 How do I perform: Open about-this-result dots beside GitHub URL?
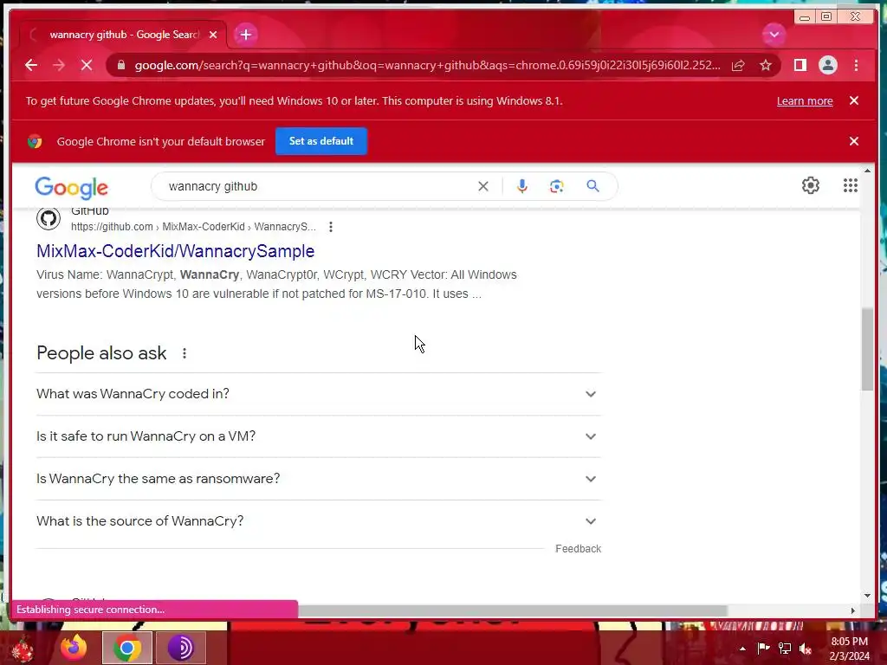click(331, 227)
